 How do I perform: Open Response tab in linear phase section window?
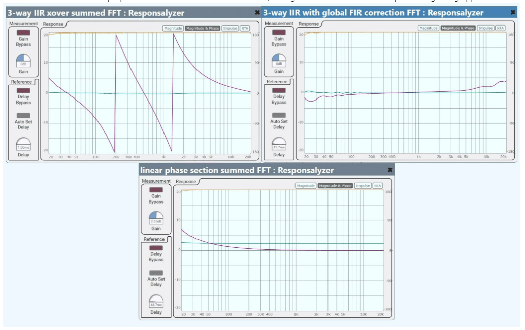coord(186,181)
